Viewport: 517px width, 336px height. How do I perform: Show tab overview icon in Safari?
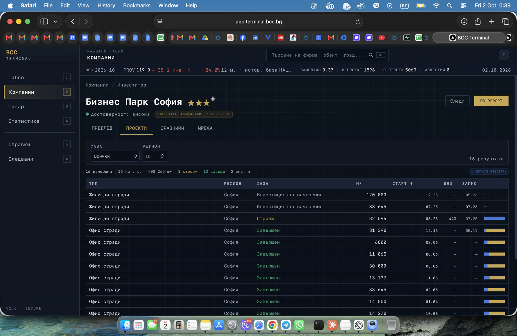point(506,22)
